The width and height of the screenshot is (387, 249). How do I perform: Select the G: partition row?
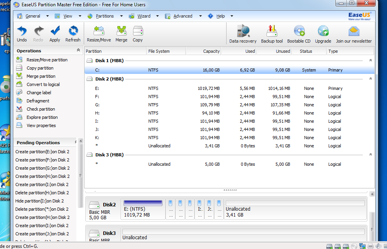tap(230, 105)
